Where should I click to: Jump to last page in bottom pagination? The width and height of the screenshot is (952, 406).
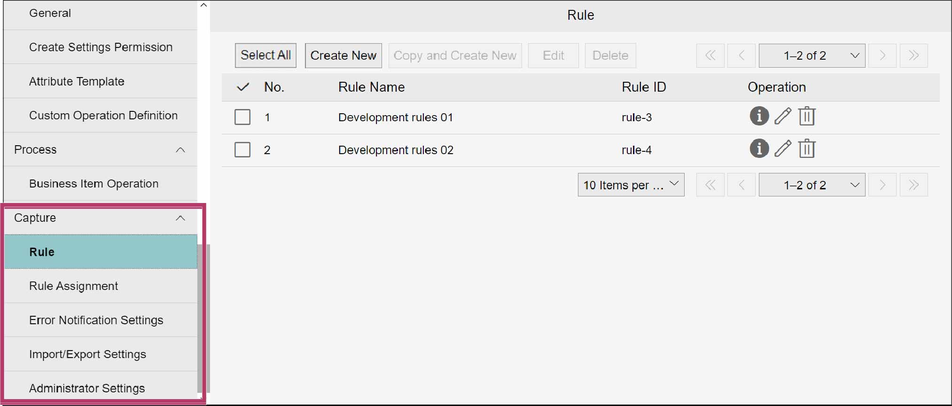pos(913,185)
